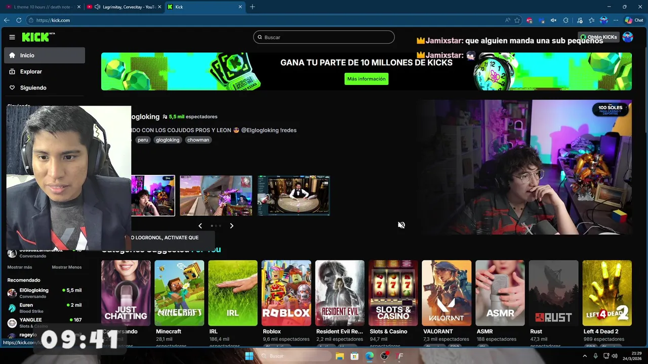This screenshot has height=364, width=648.
Task: Open recommended channel YANGLEE
Action: (x=45, y=323)
